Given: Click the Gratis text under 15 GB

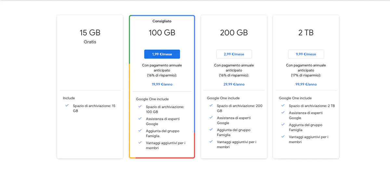Looking at the screenshot, I should 90,42.
